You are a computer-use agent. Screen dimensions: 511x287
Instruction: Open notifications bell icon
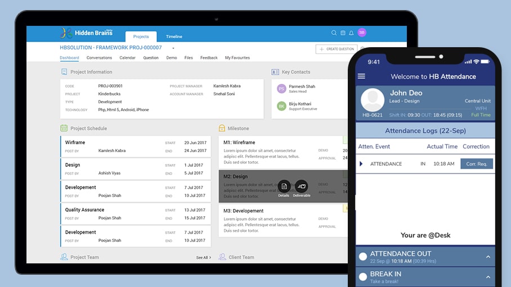[x=351, y=33]
